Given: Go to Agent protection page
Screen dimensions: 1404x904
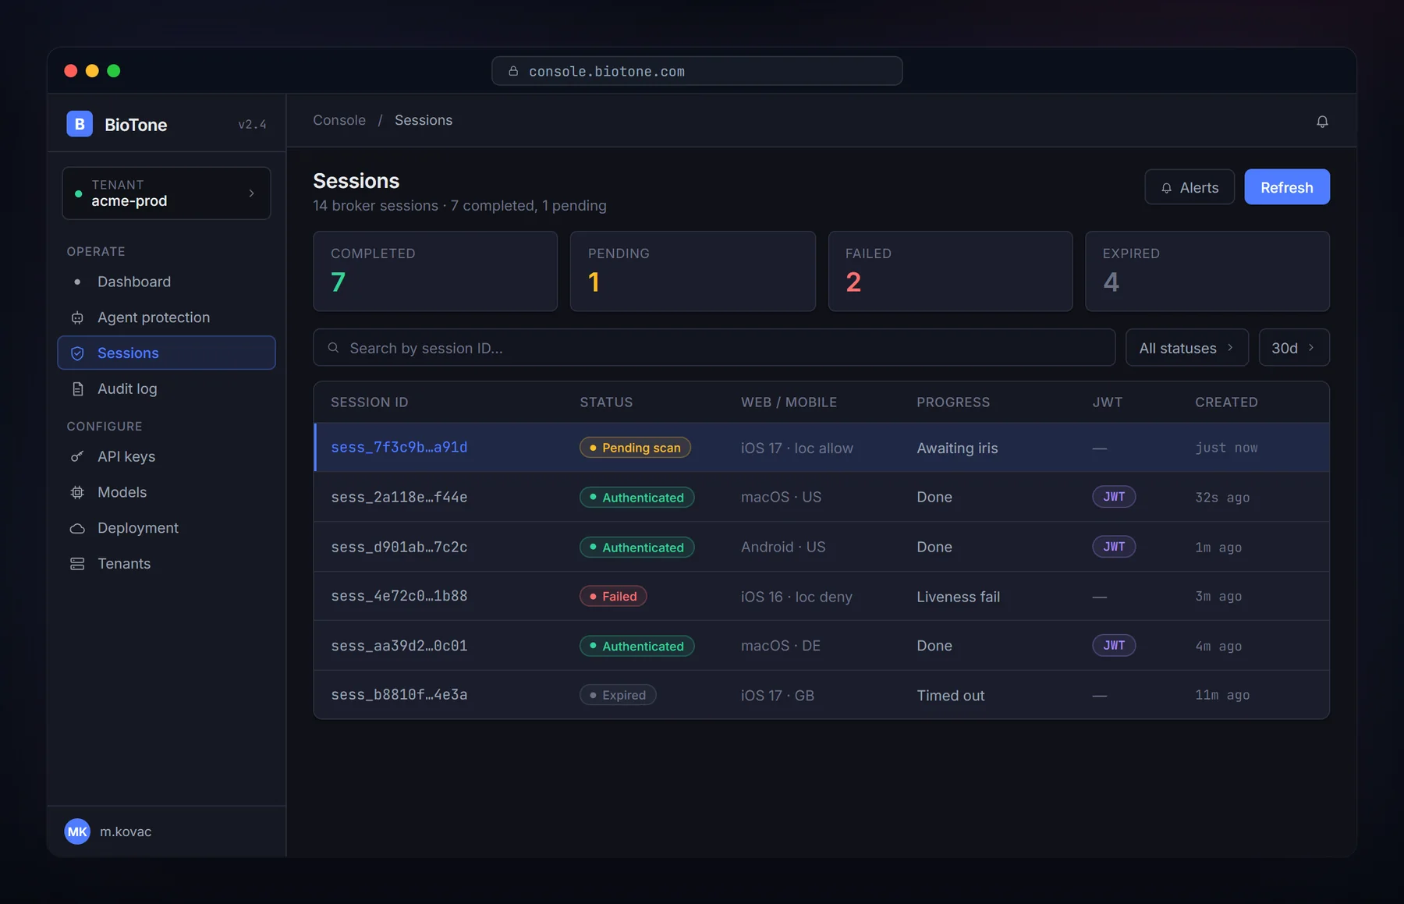Looking at the screenshot, I should point(166,317).
